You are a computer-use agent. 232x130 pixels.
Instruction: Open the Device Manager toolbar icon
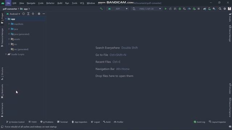[210, 9]
